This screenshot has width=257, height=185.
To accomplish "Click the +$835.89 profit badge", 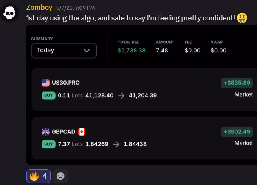I will click(x=237, y=83).
